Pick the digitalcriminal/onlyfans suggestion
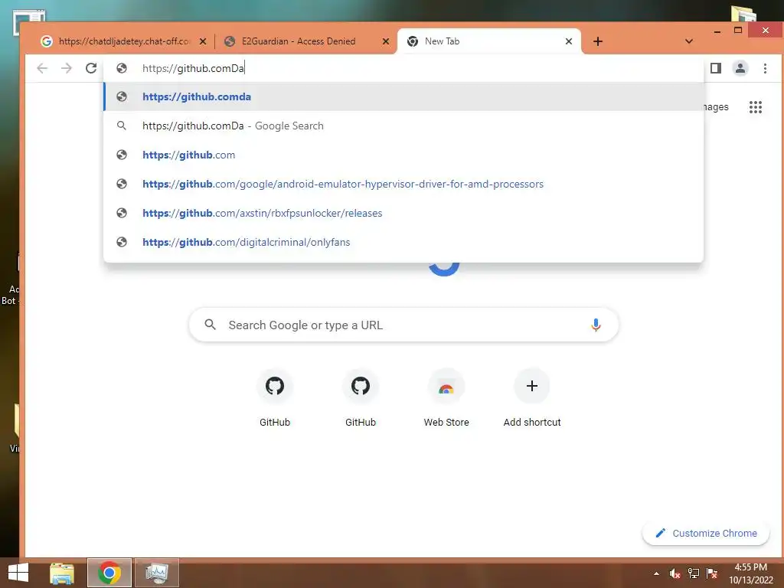 (x=403, y=242)
